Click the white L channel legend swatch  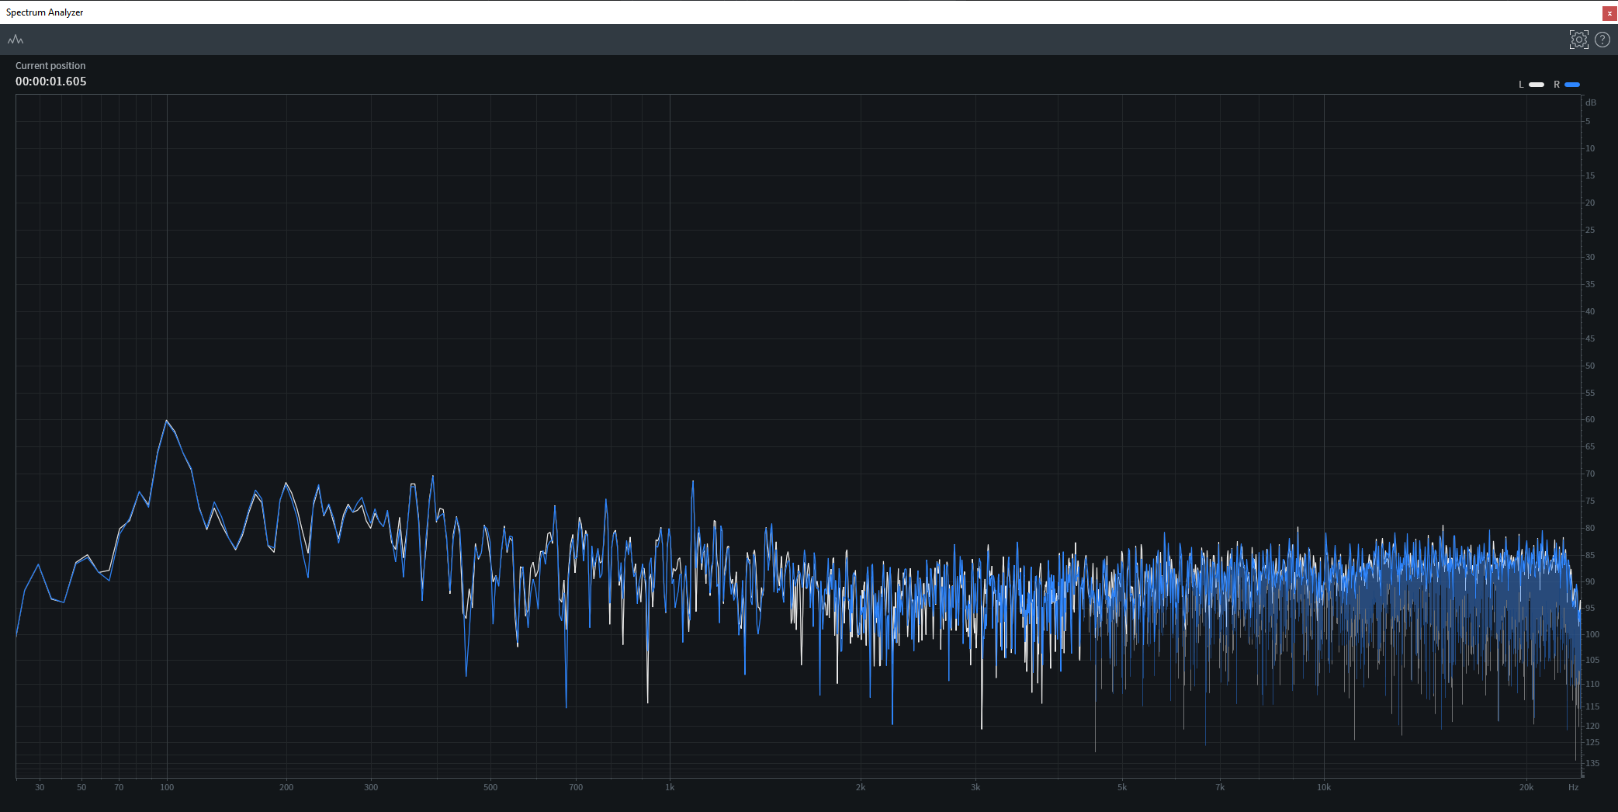click(x=1537, y=85)
